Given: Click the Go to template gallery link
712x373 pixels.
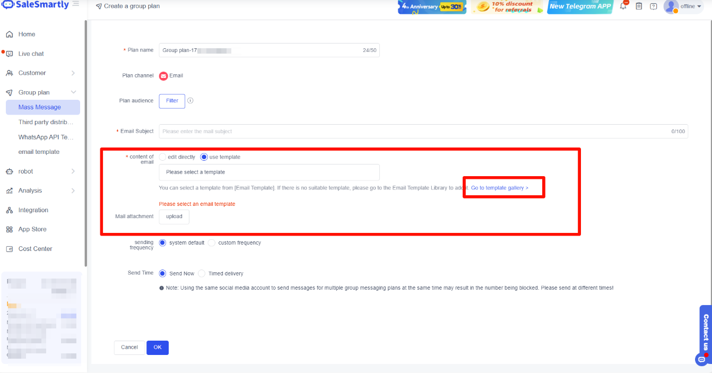Looking at the screenshot, I should [x=500, y=188].
